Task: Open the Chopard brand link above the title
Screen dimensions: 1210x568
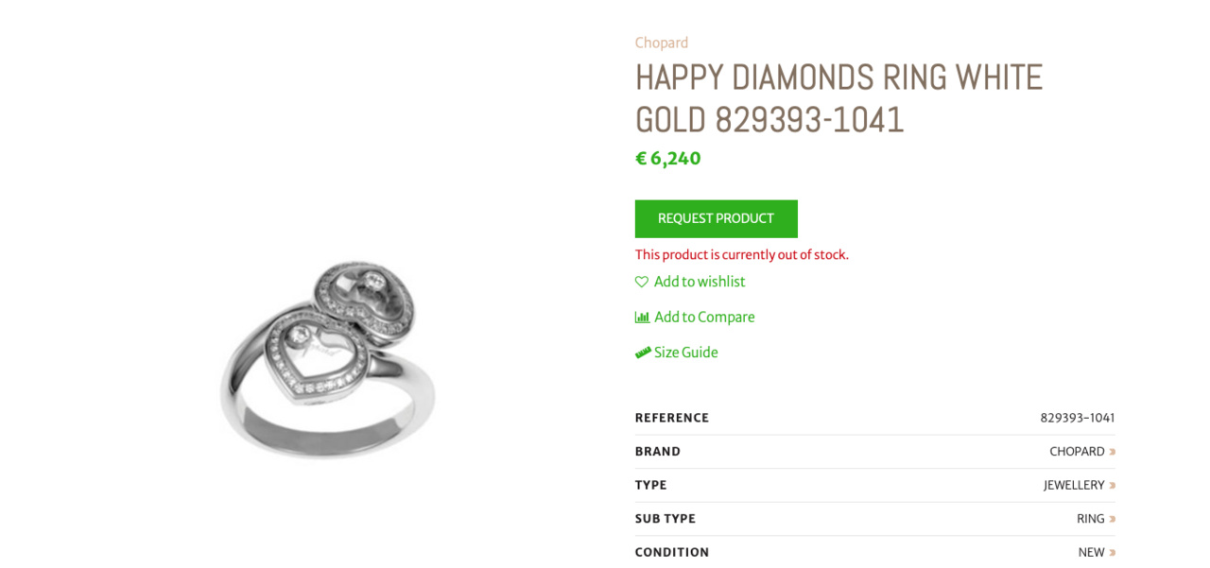Action: [662, 43]
